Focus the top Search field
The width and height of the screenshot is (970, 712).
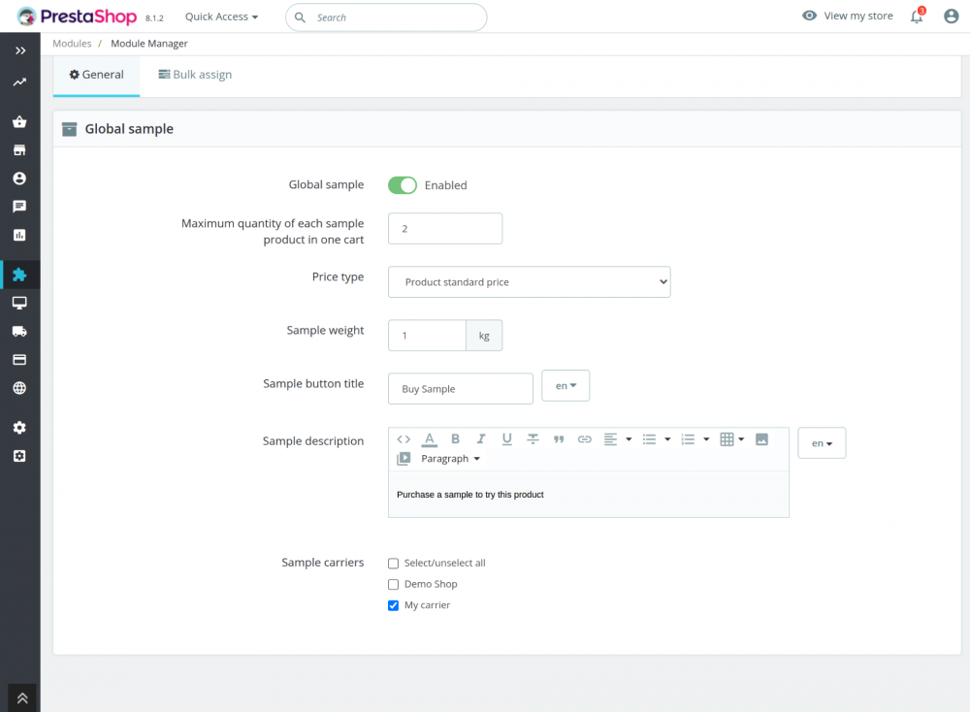[x=386, y=17]
